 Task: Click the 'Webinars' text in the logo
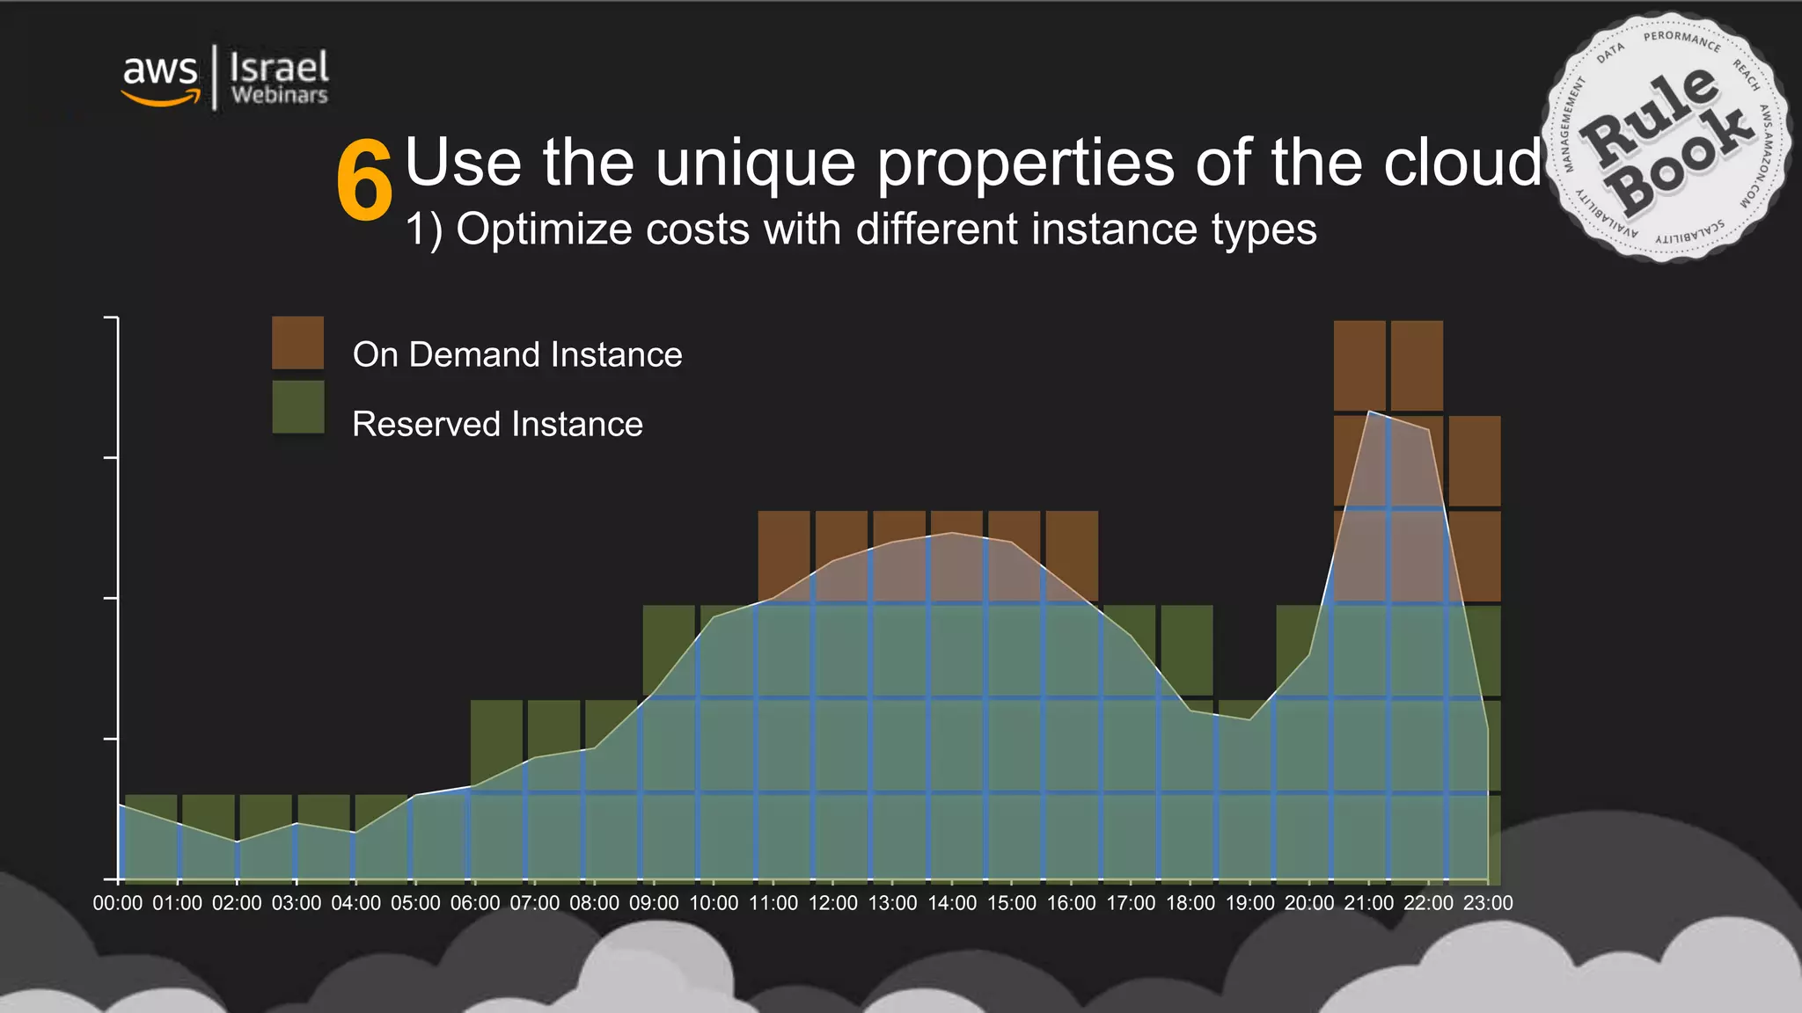[x=279, y=95]
